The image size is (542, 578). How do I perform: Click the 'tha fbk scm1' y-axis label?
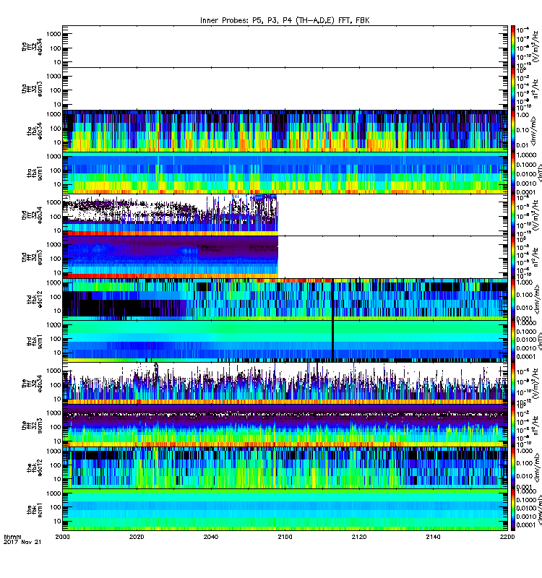pos(35,173)
